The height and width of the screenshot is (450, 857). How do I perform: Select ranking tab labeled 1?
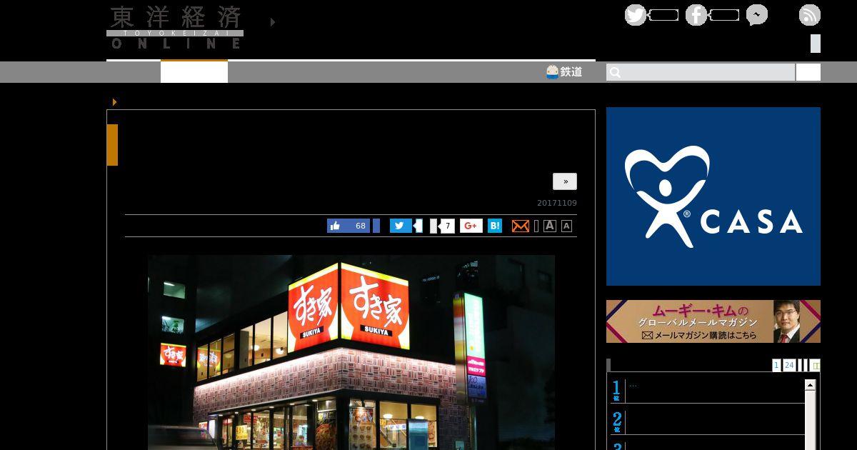click(776, 365)
